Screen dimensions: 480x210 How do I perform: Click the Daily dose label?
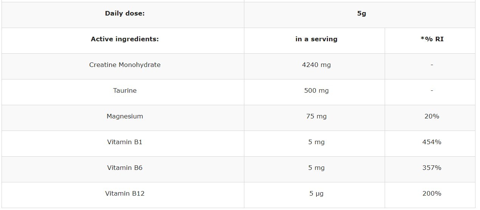pyautogui.click(x=125, y=13)
